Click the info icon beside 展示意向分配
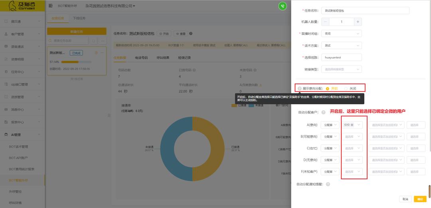The height and width of the screenshot is (208, 431). click(x=299, y=89)
